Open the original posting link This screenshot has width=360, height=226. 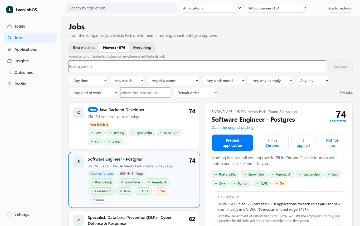pos(234,127)
